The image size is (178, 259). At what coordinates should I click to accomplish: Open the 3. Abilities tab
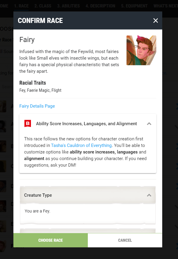pos(68,6)
